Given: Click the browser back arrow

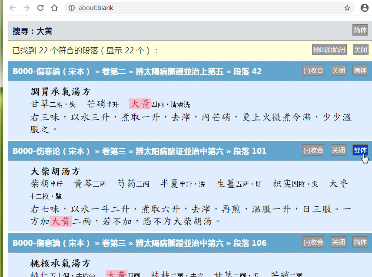Looking at the screenshot, I should coord(13,8).
